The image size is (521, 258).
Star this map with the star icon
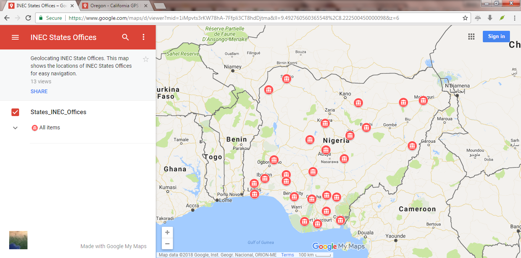[145, 59]
